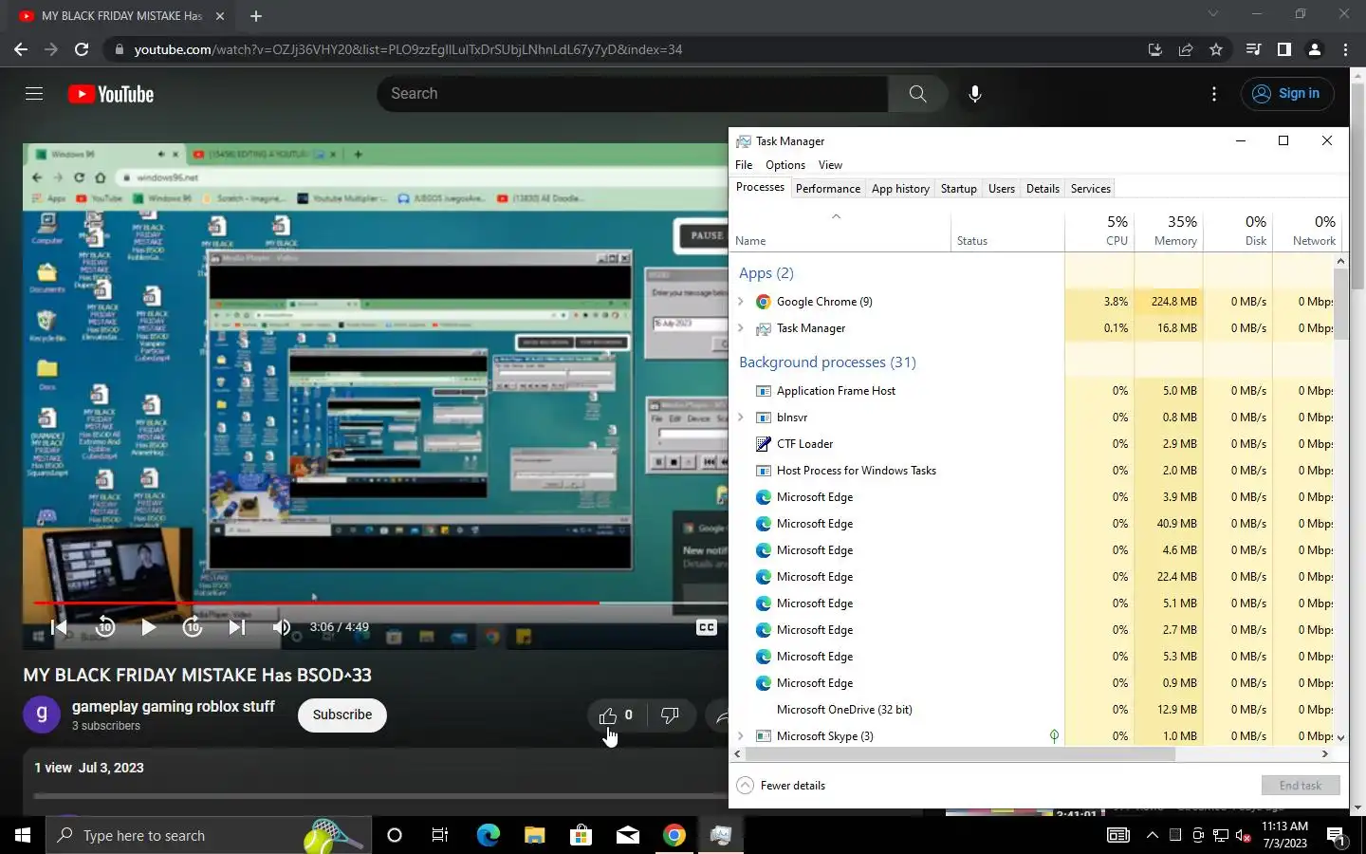The image size is (1366, 854).
Task: Switch to Users tab
Action: point(1001,189)
